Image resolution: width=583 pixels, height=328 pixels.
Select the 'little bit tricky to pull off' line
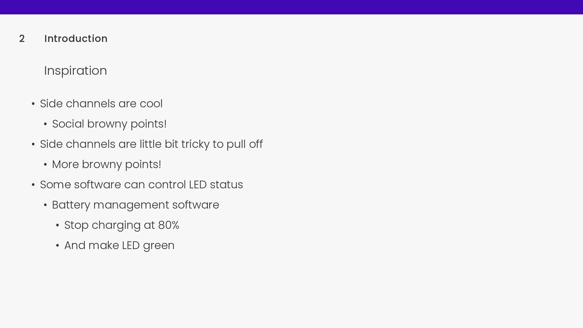151,144
